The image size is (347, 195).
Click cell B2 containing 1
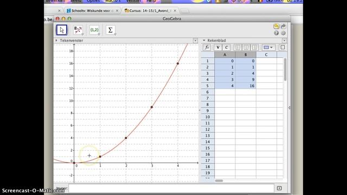coord(246,67)
